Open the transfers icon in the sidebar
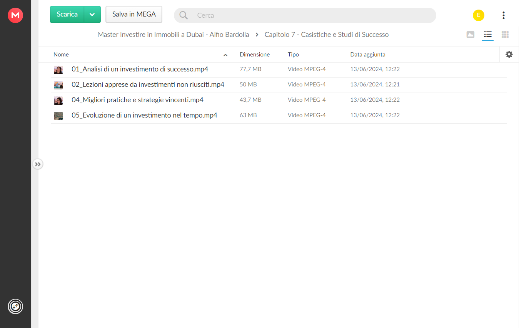Image resolution: width=519 pixels, height=328 pixels. pos(15,306)
